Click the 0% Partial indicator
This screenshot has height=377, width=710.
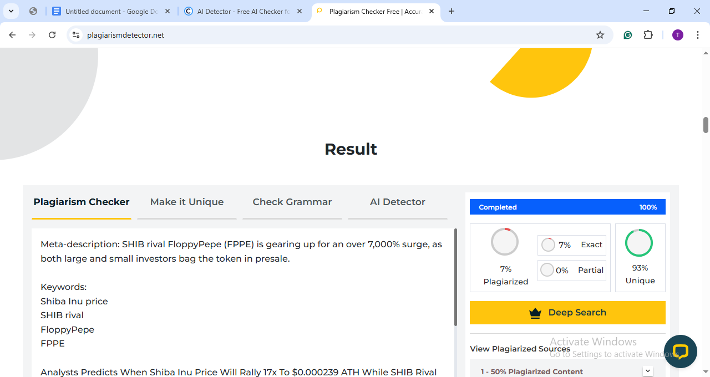tap(572, 270)
